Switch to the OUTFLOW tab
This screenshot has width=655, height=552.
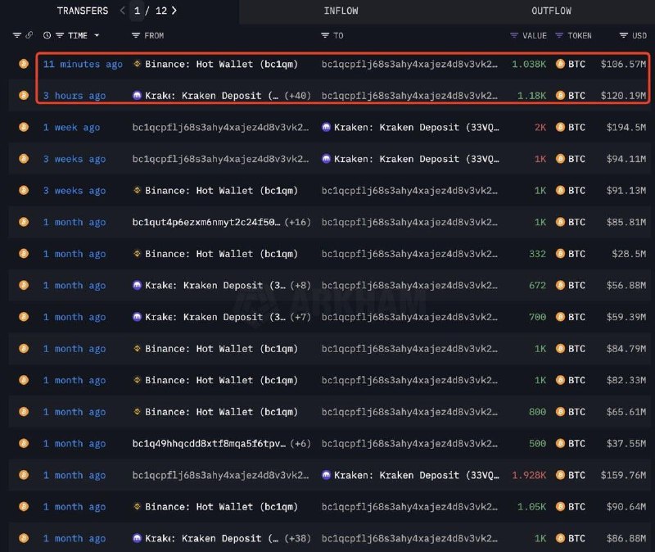551,11
